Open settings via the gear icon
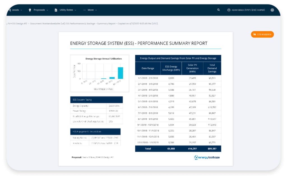The height and width of the screenshot is (179, 287). click(272, 10)
